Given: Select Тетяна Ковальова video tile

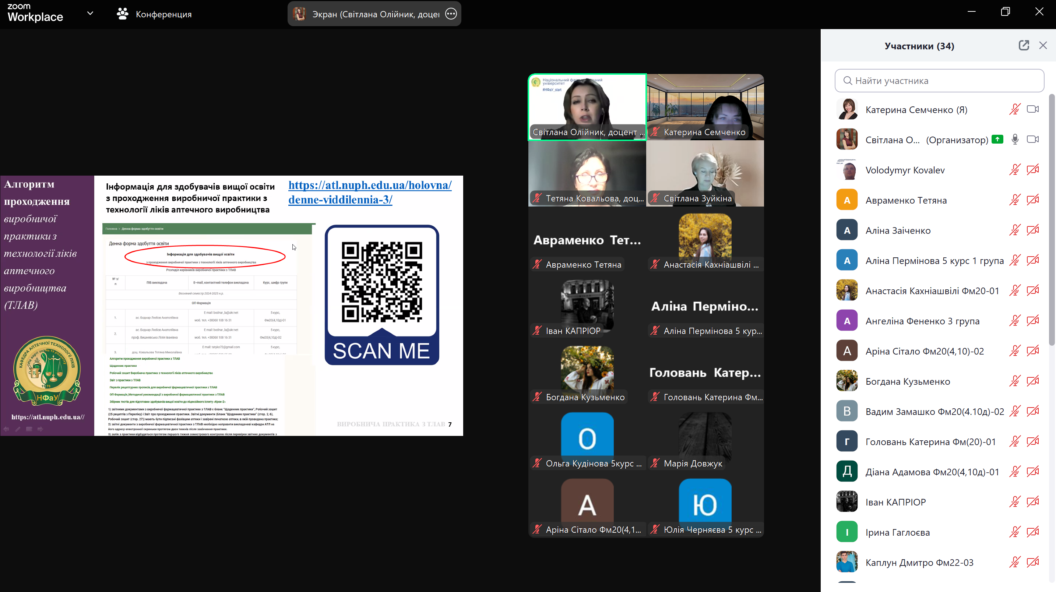Looking at the screenshot, I should tap(587, 173).
